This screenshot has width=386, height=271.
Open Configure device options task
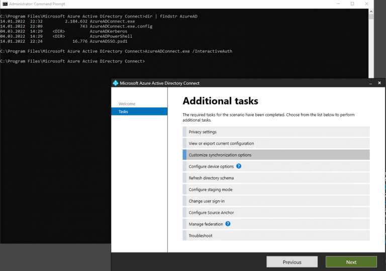211,167
